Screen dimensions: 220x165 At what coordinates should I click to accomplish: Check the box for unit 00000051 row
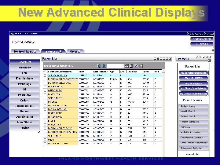tap(45, 90)
